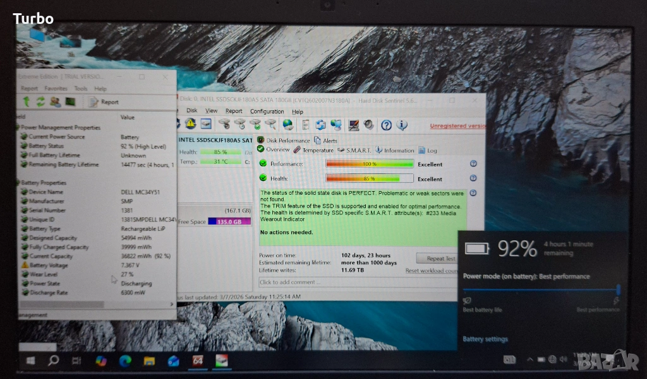647x379 pixels.
Task: Expand the system tray hidden icons chevron
Action: 529,360
